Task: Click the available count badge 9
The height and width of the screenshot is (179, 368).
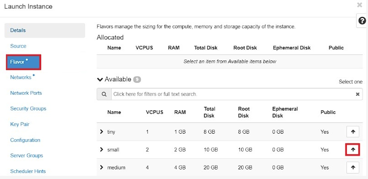Action: [137, 80]
